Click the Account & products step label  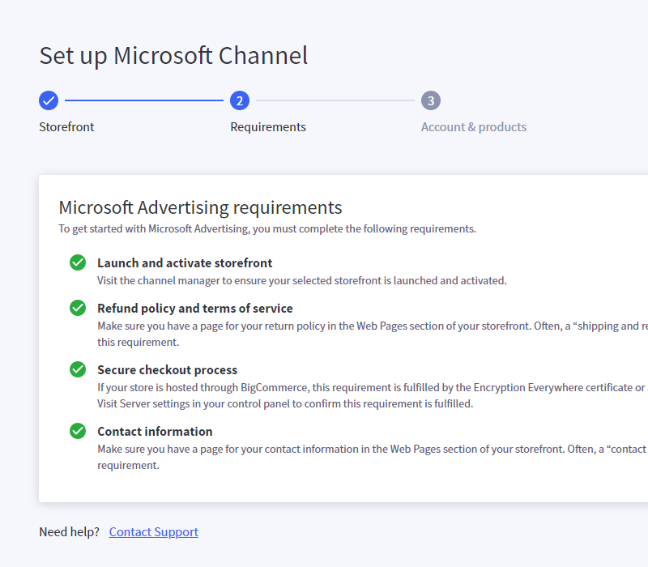tap(474, 127)
